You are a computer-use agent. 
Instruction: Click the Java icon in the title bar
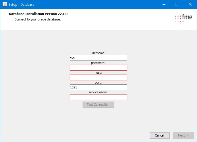pos(5,4)
